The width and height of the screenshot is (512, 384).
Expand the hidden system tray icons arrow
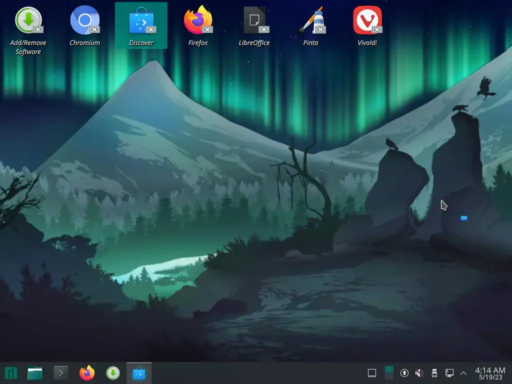click(x=463, y=373)
